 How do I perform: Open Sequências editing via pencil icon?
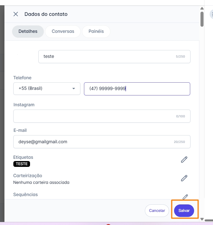click(x=185, y=196)
